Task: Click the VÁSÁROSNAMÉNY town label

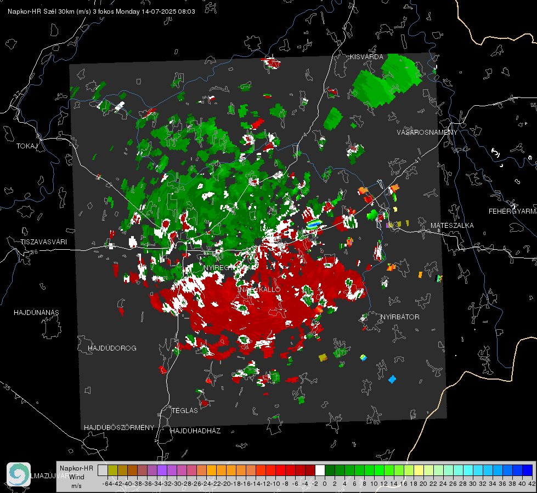Action: tap(427, 132)
